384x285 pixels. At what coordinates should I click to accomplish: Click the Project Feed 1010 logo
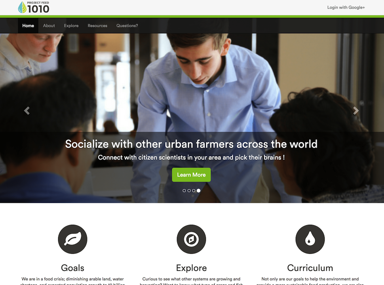point(34,8)
